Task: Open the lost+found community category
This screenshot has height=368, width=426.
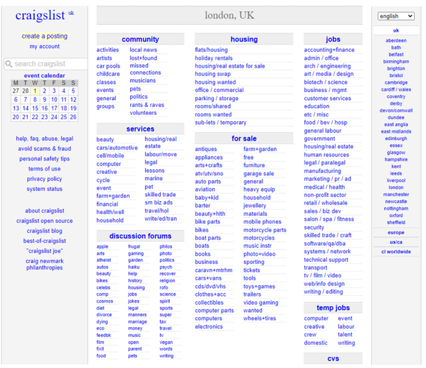Action: tap(143, 58)
